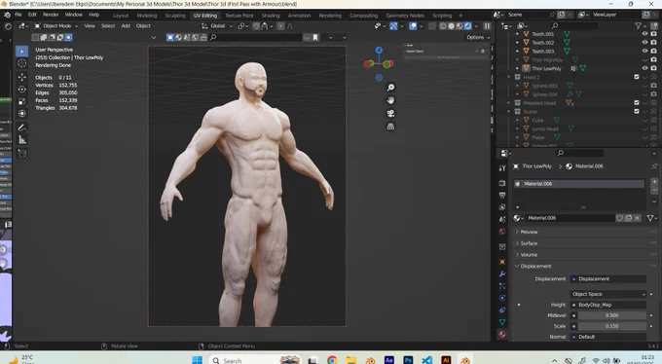Viewport: 662px width, 364px height.
Task: Open the Render menu
Action: click(51, 15)
